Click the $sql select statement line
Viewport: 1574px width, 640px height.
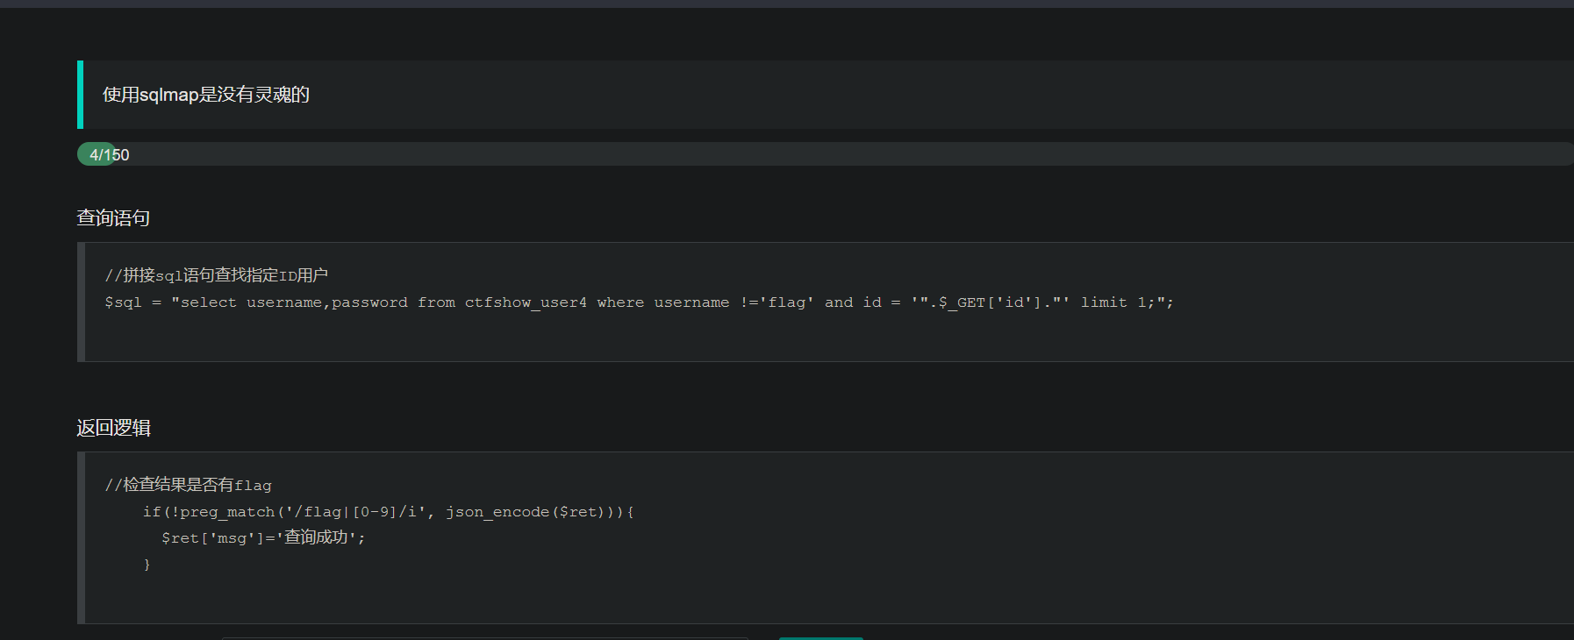[639, 302]
